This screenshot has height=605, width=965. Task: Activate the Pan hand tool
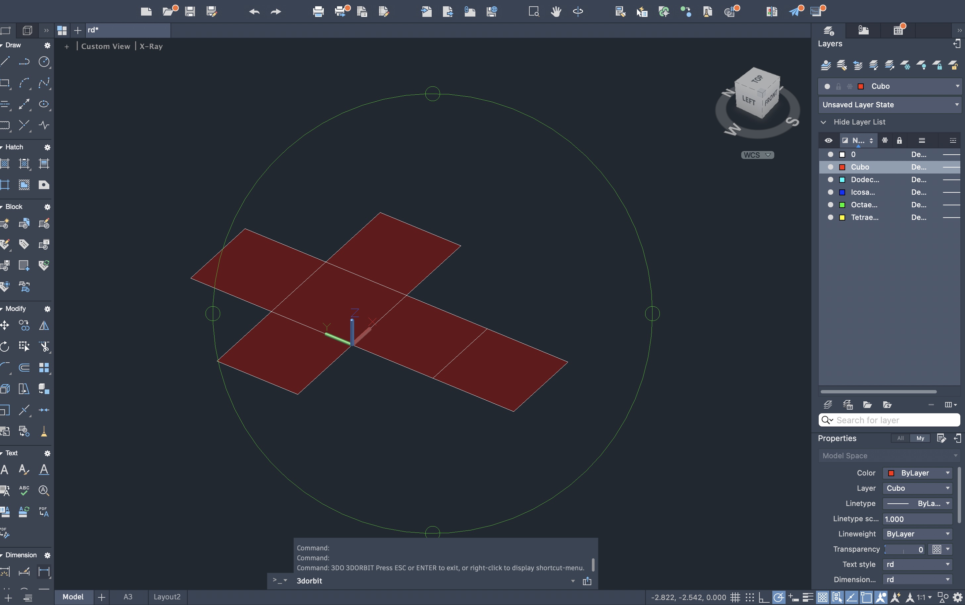point(556,12)
